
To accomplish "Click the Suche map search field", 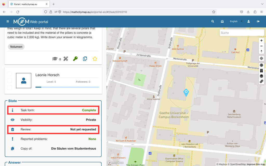I will (242, 33).
